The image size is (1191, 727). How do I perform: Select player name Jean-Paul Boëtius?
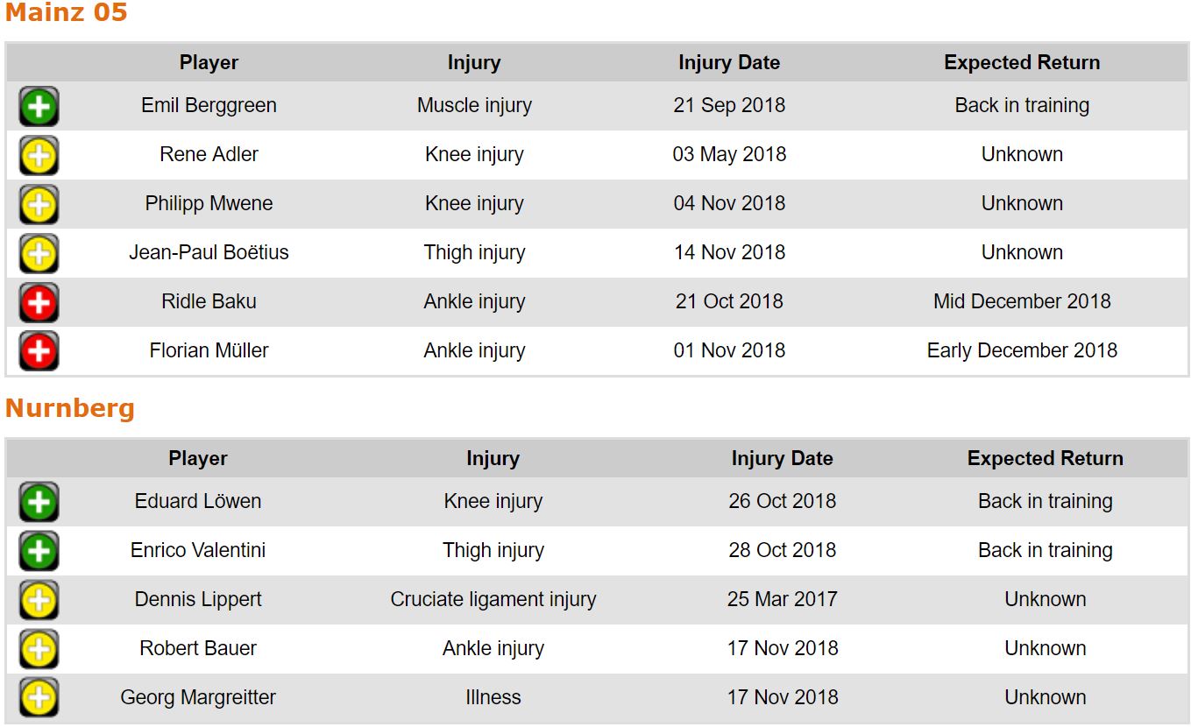click(x=209, y=252)
